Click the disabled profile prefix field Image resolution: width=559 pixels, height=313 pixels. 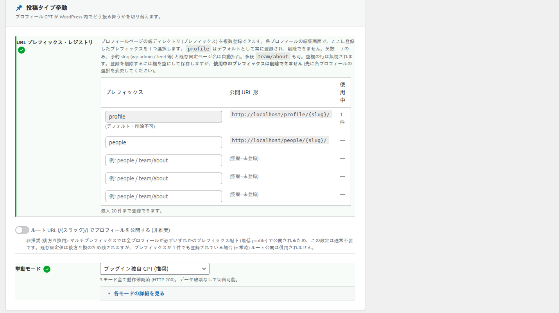tap(164, 117)
